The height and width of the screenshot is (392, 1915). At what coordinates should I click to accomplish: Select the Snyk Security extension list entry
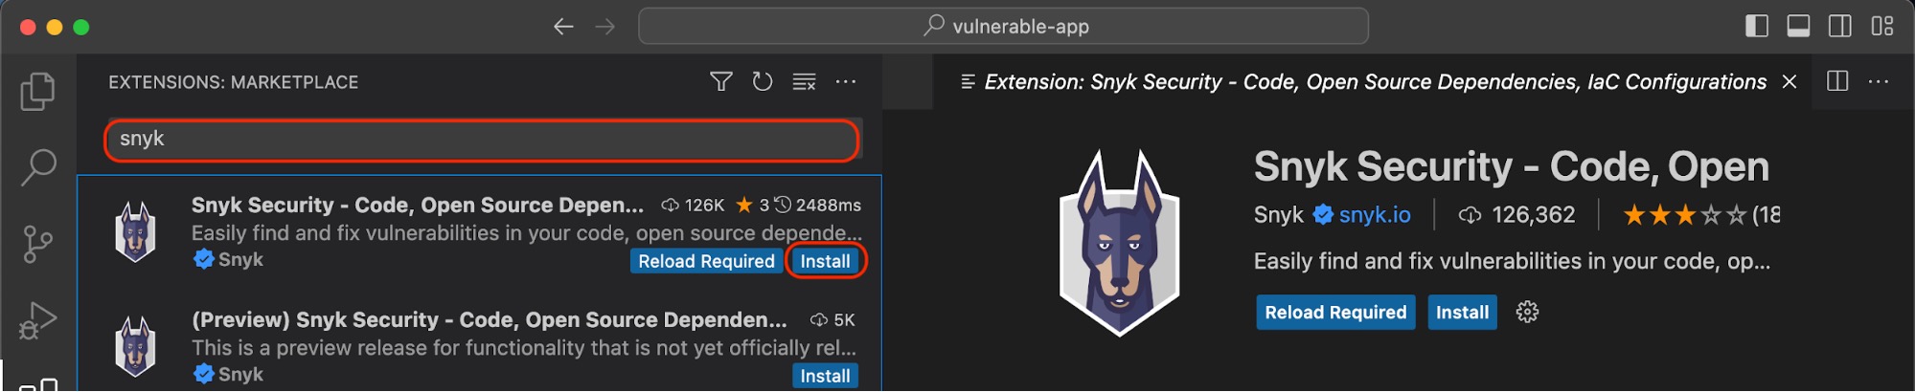pyautogui.click(x=480, y=232)
